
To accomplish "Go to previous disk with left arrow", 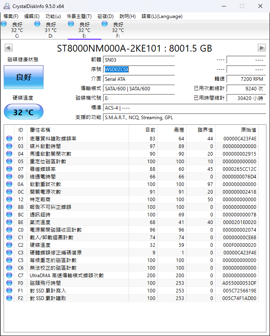I will pyautogui.click(x=8, y=48).
